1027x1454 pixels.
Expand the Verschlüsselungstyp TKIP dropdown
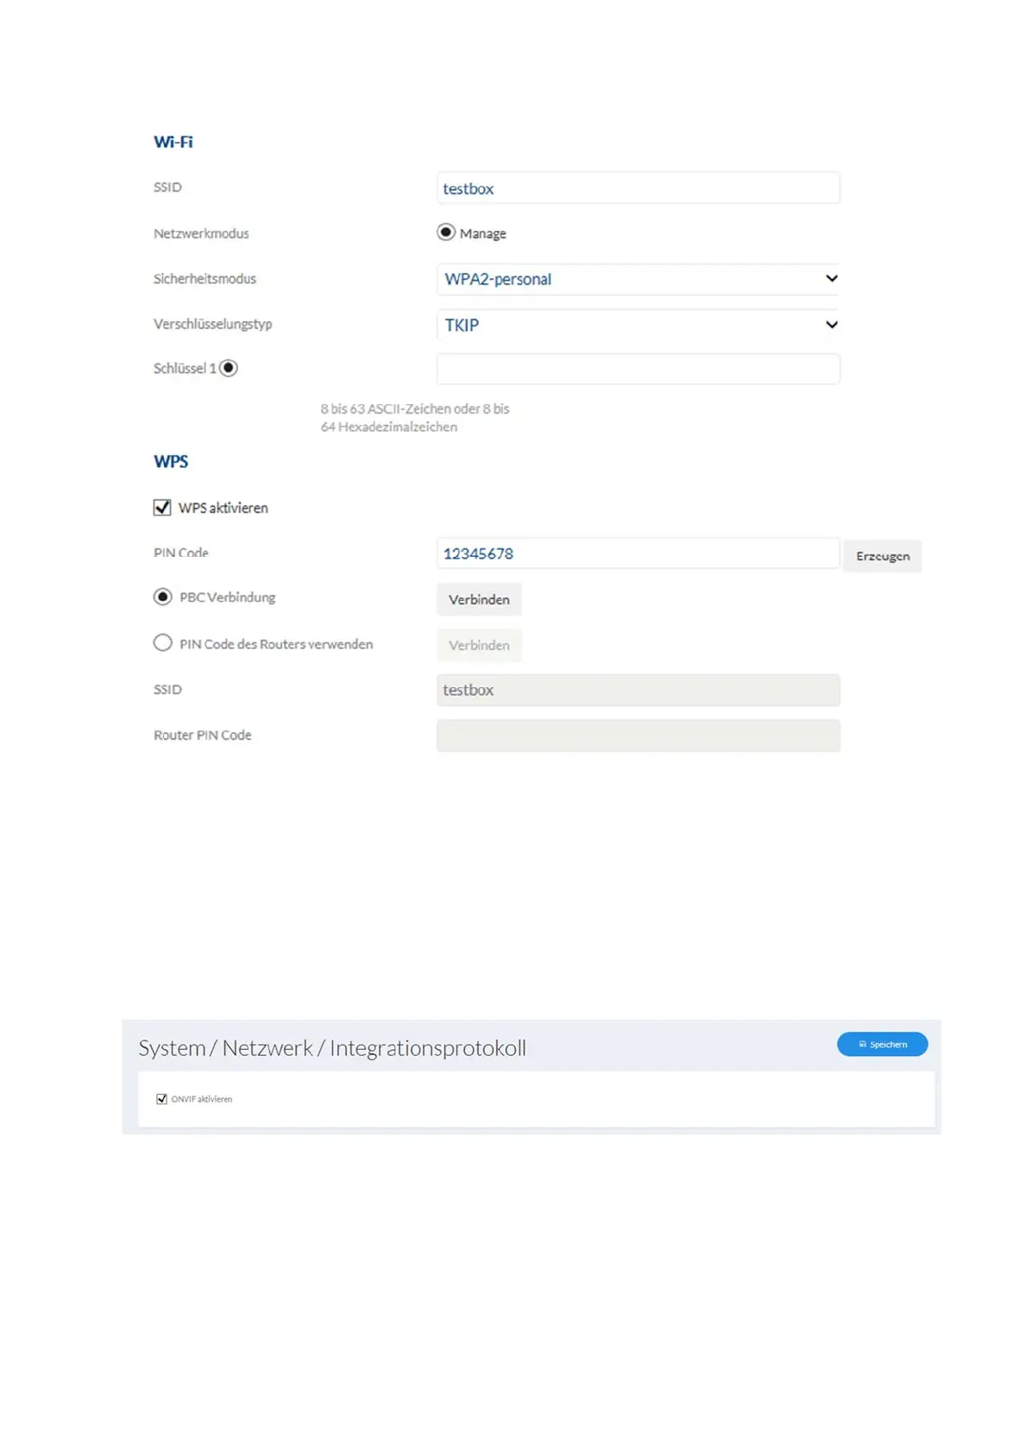point(637,325)
